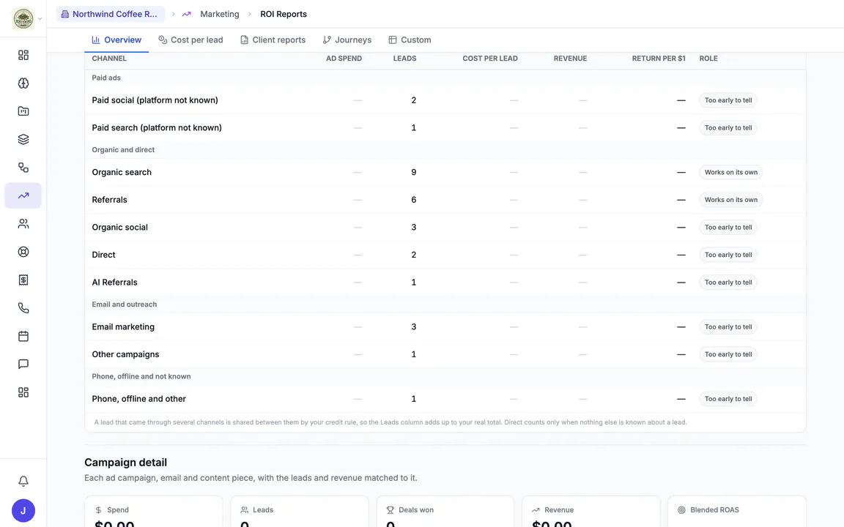Open the Leads summary card

[300, 512]
